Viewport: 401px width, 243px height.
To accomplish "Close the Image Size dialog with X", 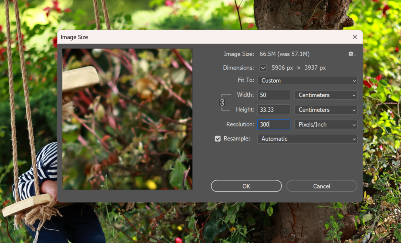I will (x=355, y=37).
